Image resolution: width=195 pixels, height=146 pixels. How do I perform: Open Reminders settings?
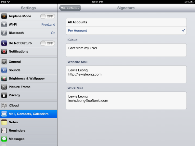click(x=29, y=130)
